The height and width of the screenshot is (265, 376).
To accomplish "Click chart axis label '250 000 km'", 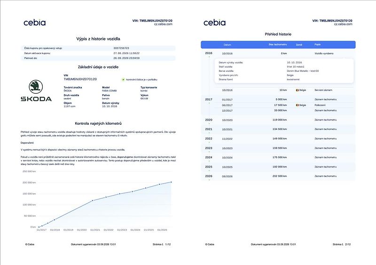I will click(29, 171).
